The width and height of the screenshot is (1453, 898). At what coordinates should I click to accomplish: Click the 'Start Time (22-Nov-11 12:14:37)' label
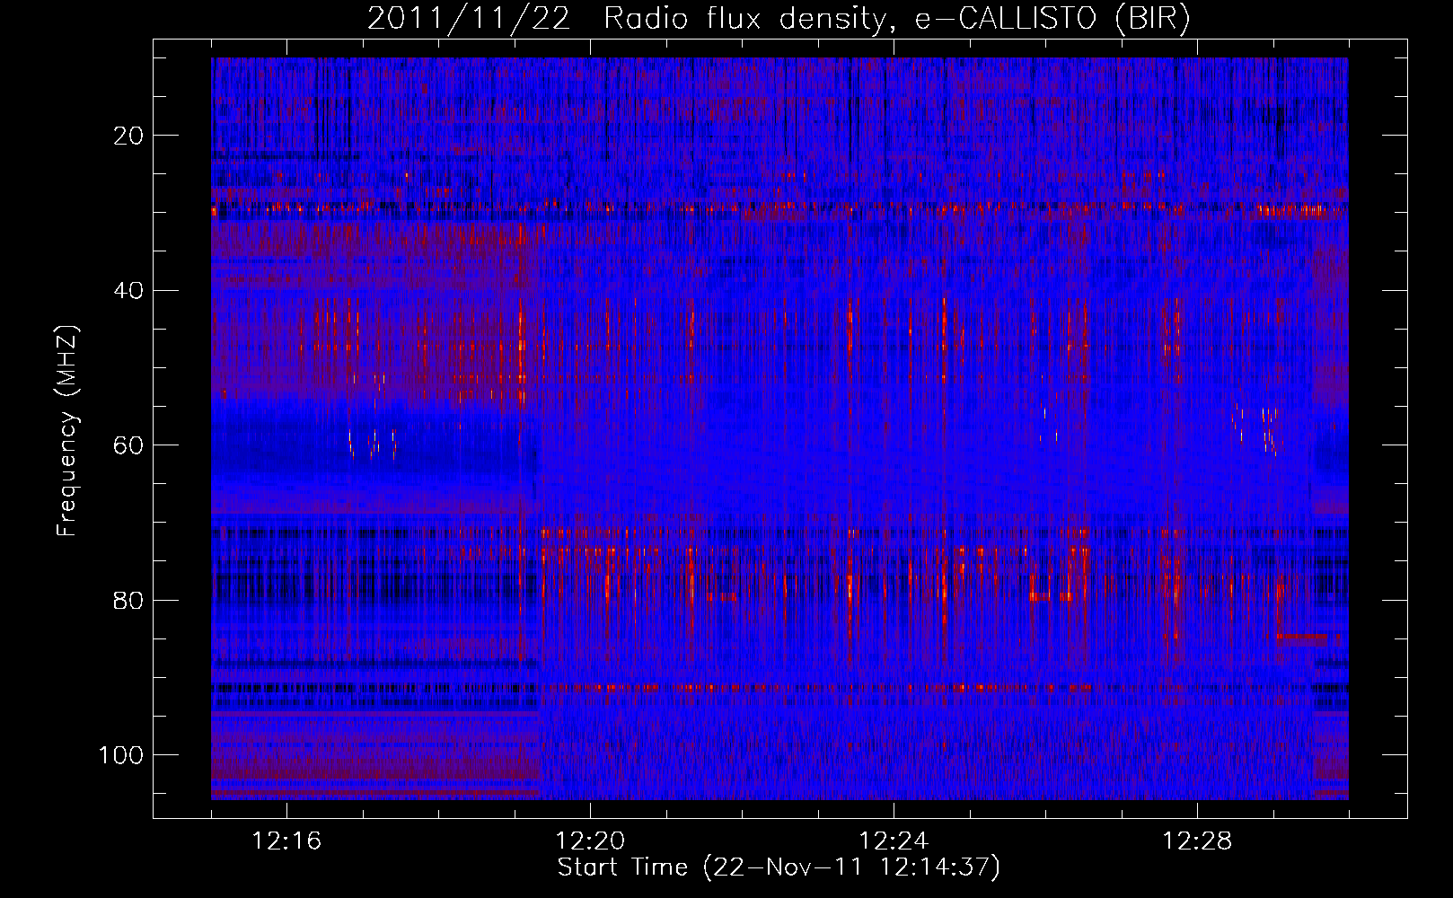pyautogui.click(x=779, y=867)
